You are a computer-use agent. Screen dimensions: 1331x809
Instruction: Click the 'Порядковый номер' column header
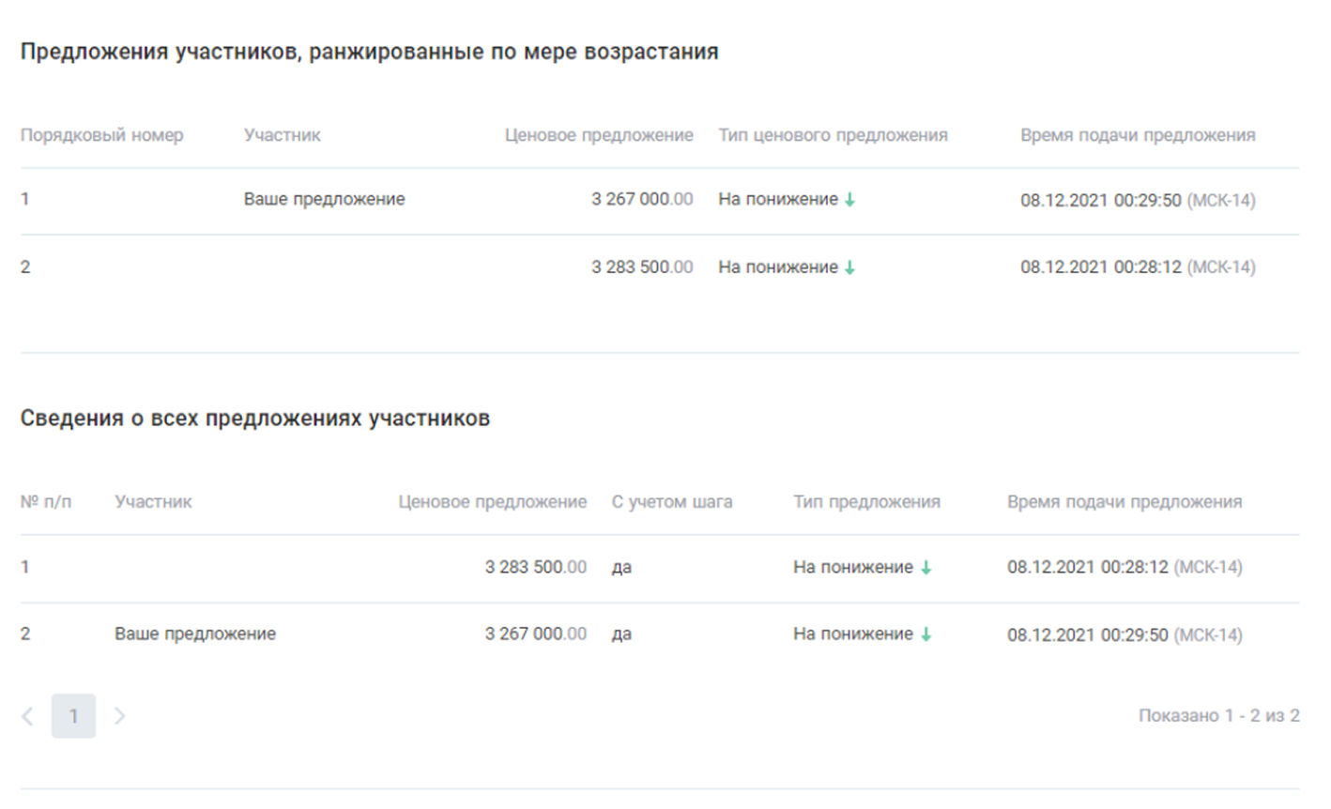tap(101, 135)
